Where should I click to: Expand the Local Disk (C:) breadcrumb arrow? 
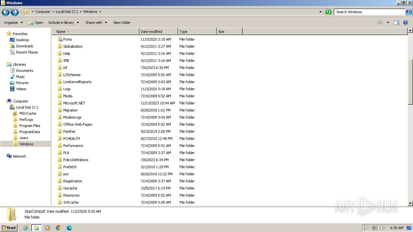pyautogui.click(x=81, y=12)
